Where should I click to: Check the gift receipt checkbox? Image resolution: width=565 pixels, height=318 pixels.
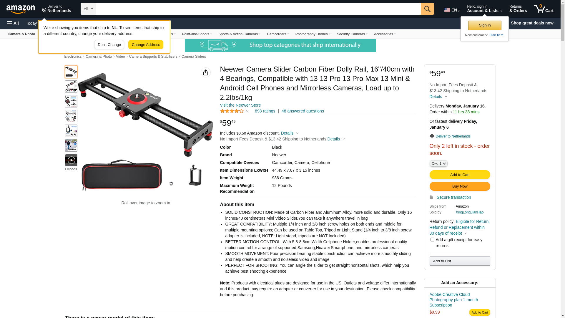point(432,240)
